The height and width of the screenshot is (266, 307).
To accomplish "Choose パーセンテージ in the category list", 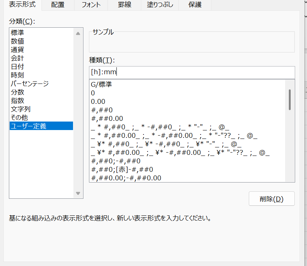I will click(x=30, y=83).
